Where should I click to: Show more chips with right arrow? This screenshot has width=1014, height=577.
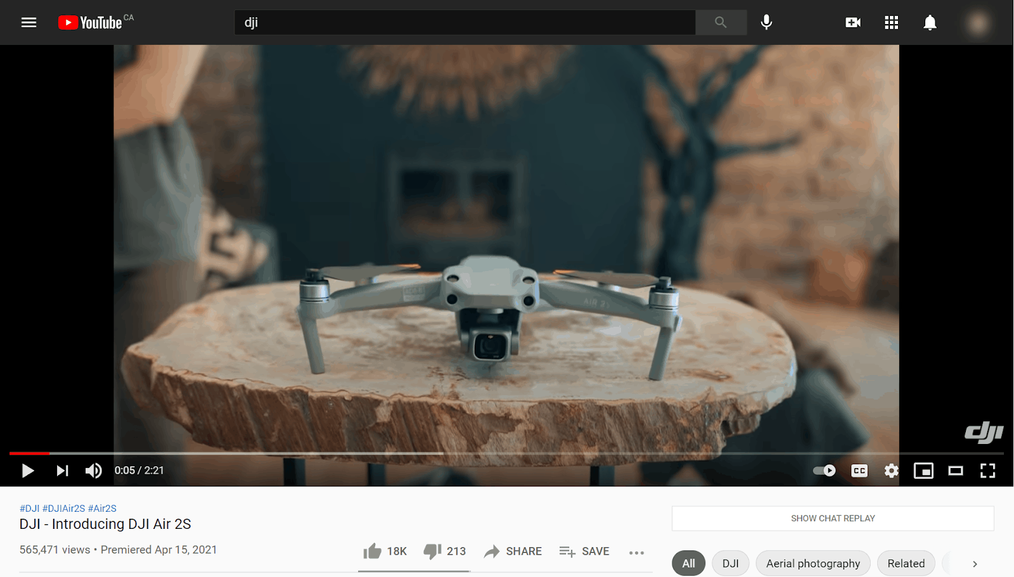975,564
